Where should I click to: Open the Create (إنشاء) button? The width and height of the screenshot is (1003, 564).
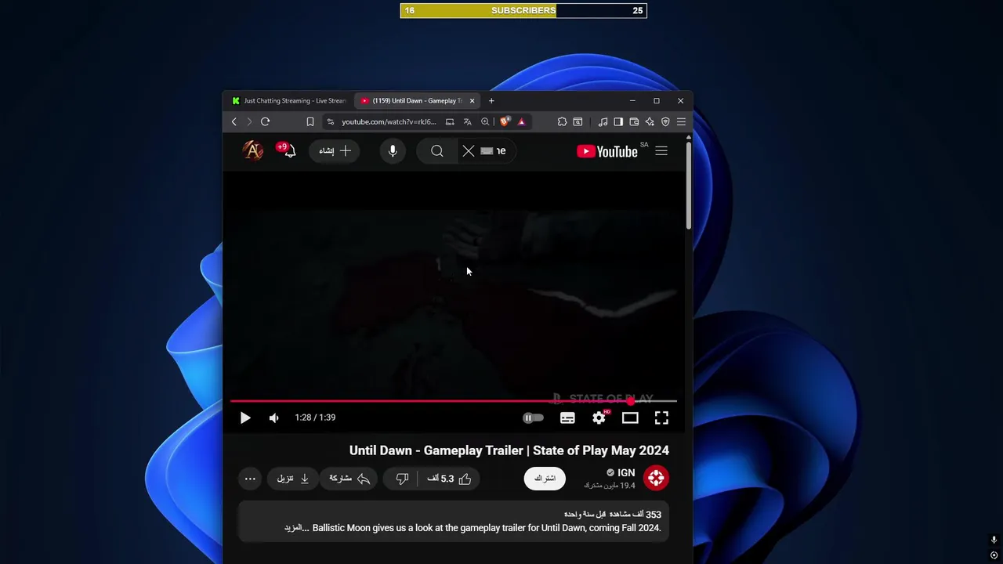tap(335, 151)
